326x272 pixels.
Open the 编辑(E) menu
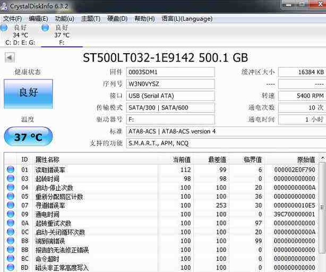click(38, 19)
